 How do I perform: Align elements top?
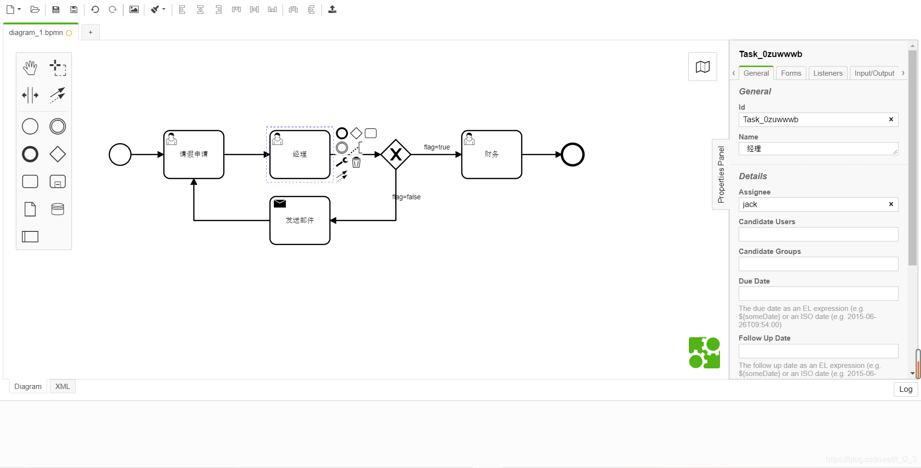[x=236, y=10]
